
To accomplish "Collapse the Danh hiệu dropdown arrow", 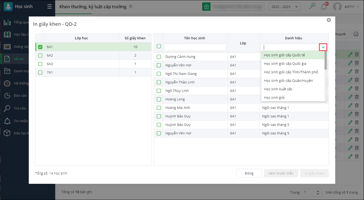I will click(x=323, y=47).
